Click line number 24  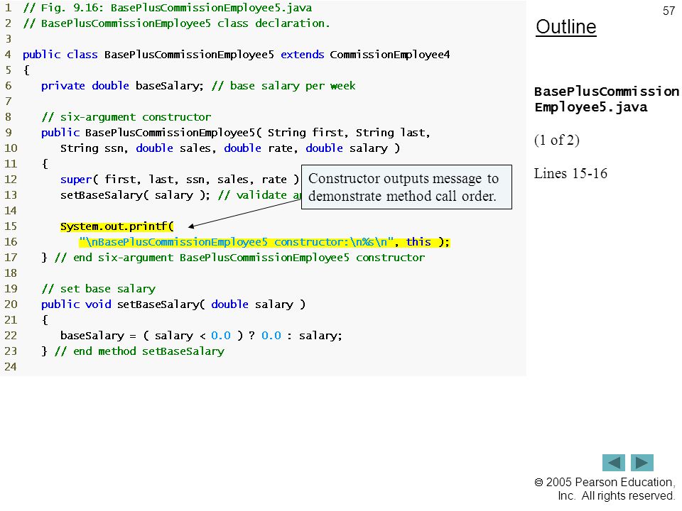[x=11, y=367]
